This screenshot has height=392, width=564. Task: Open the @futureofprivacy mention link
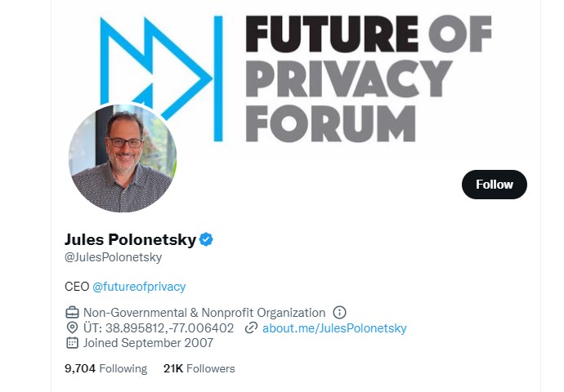click(139, 287)
